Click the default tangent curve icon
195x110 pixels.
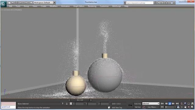coord(144,107)
